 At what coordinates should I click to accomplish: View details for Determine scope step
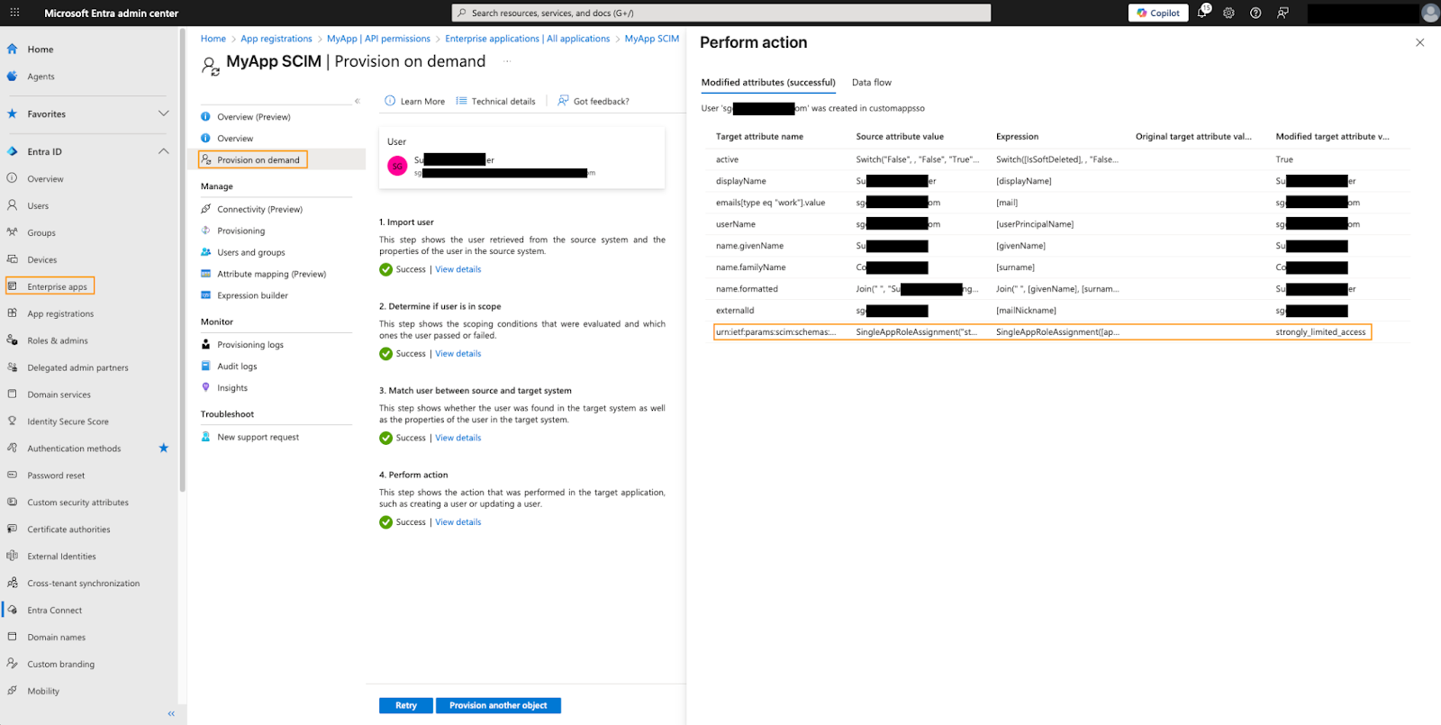pyautogui.click(x=458, y=354)
